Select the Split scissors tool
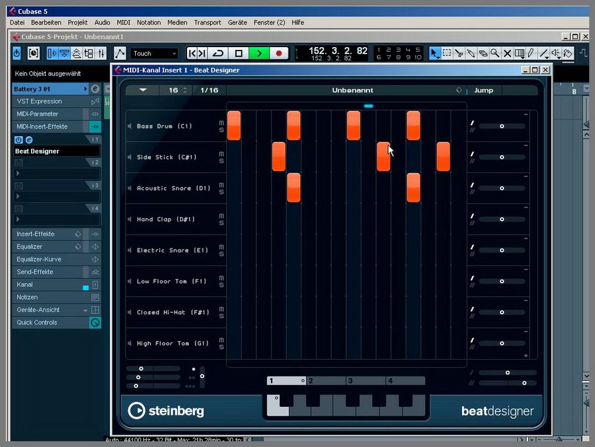Image resolution: width=595 pixels, height=447 pixels. coord(459,54)
